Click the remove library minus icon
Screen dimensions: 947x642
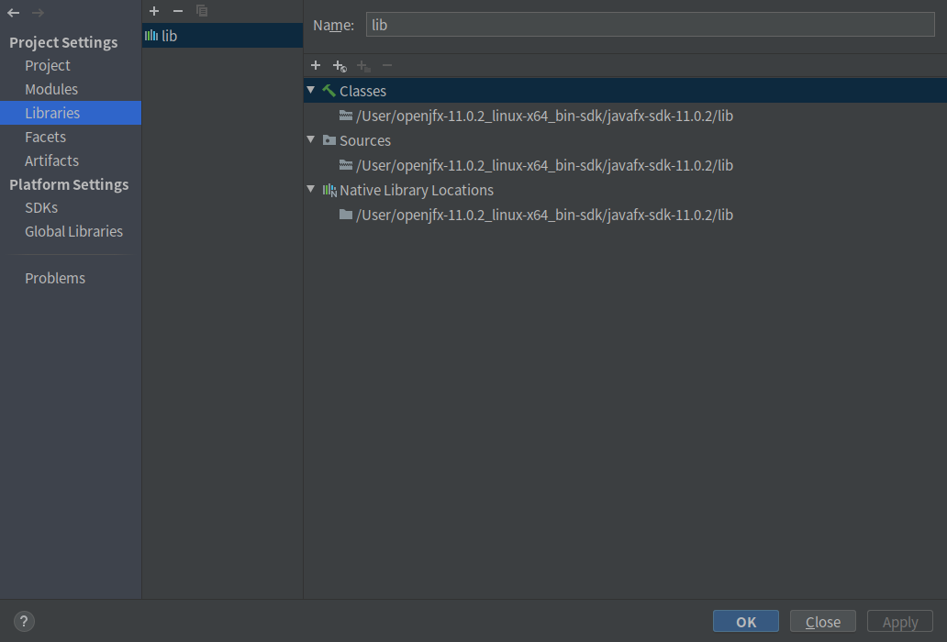(x=176, y=11)
